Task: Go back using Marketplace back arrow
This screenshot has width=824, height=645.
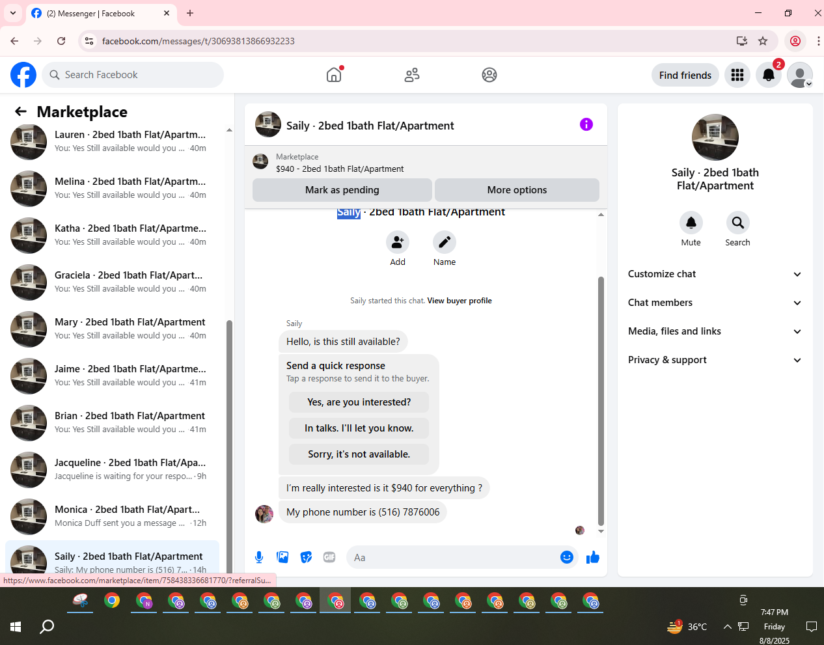Action: pyautogui.click(x=21, y=112)
